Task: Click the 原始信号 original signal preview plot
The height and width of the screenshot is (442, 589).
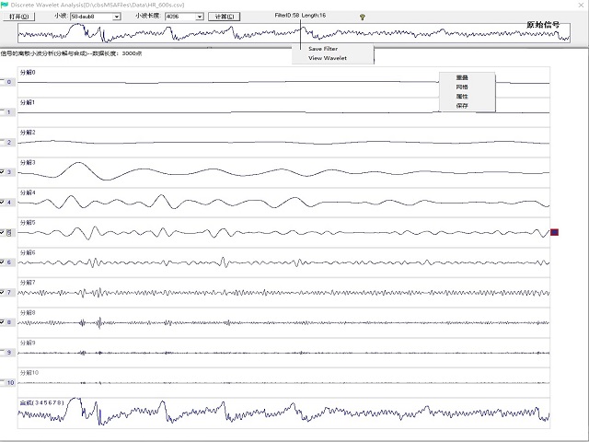Action: [294, 33]
